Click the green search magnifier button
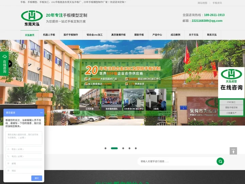This screenshot has width=245, height=184. (220, 161)
